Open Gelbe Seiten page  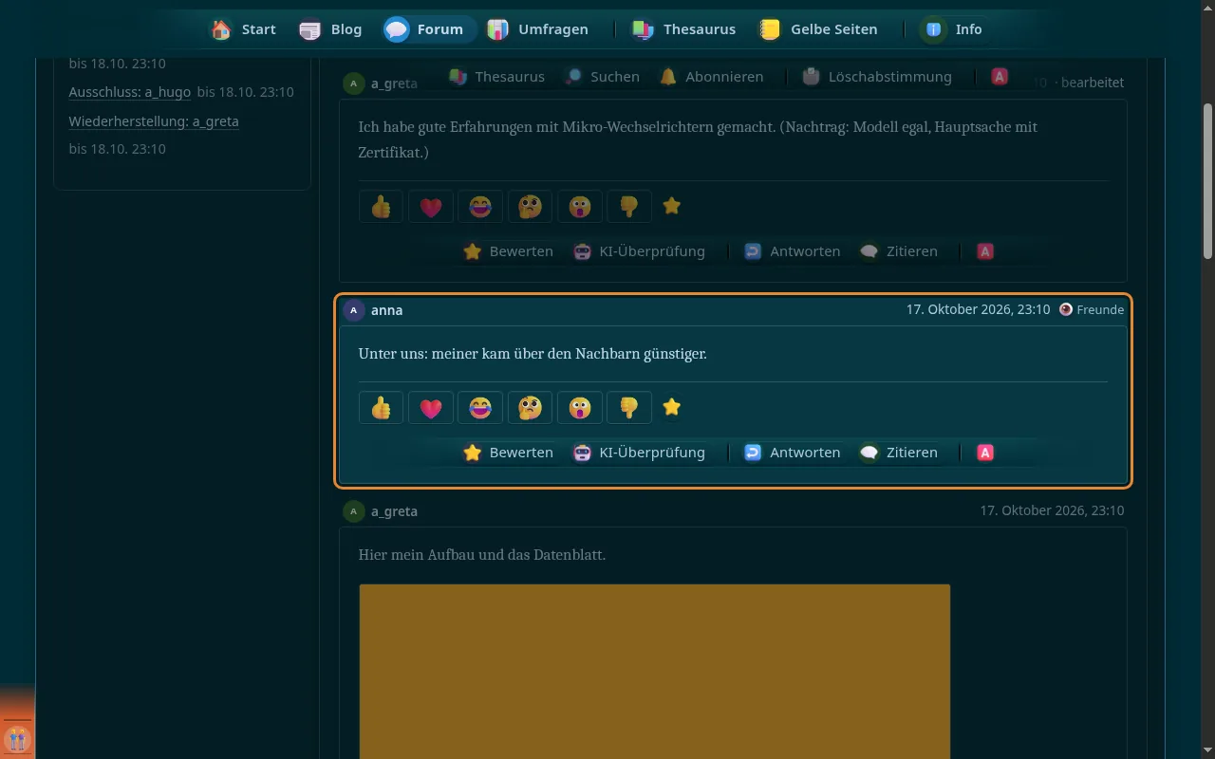[818, 29]
